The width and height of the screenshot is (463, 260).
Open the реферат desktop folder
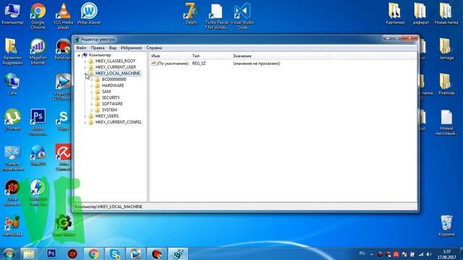click(x=421, y=13)
